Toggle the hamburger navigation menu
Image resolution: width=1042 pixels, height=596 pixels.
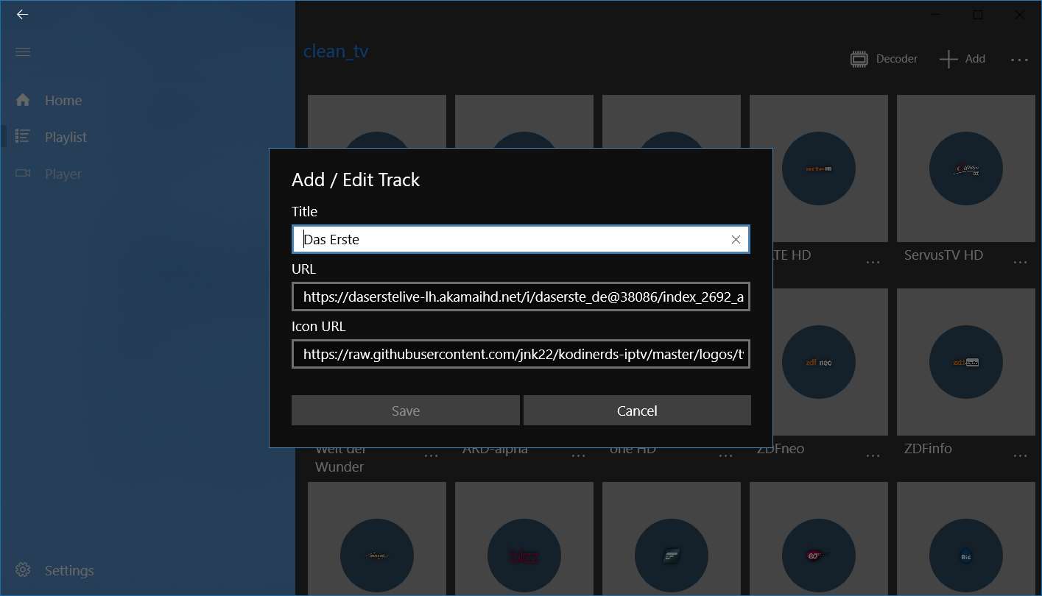(22, 52)
